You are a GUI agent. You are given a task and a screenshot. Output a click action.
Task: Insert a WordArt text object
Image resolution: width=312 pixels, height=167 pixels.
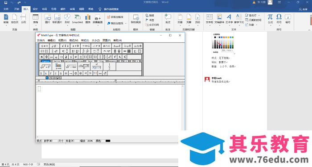click(x=229, y=19)
